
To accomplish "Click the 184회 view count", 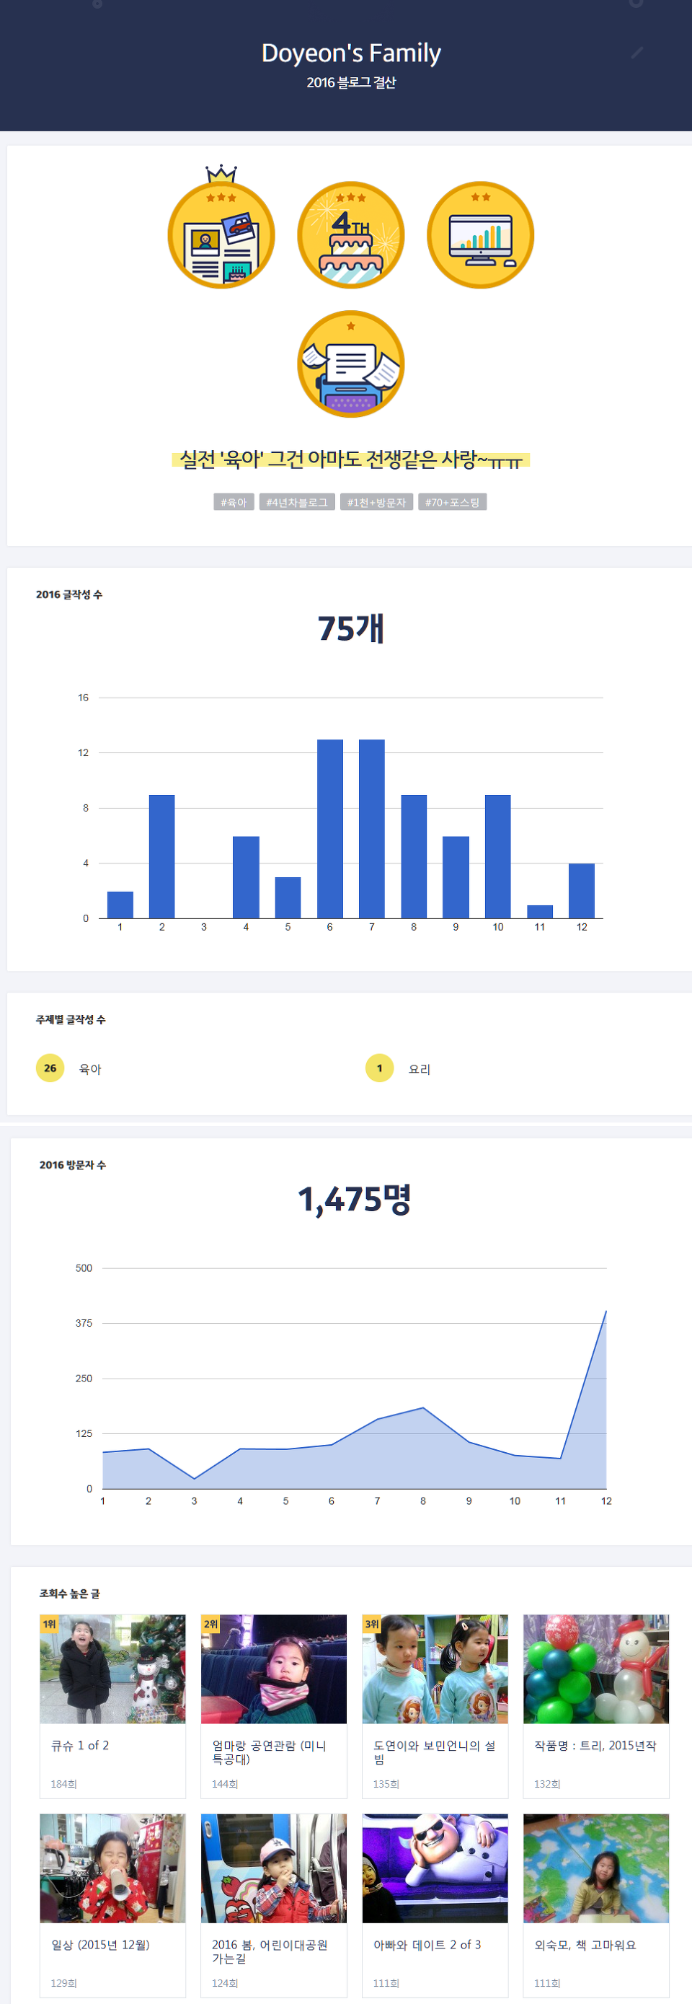I will pos(63,1784).
